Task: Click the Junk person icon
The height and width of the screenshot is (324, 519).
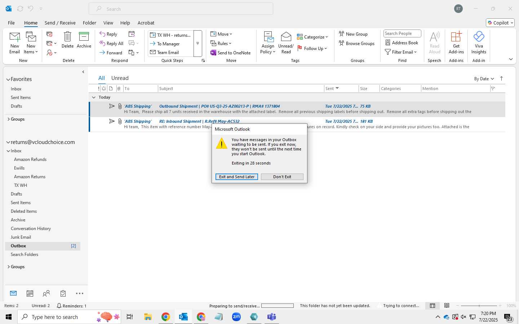Action: tap(50, 53)
